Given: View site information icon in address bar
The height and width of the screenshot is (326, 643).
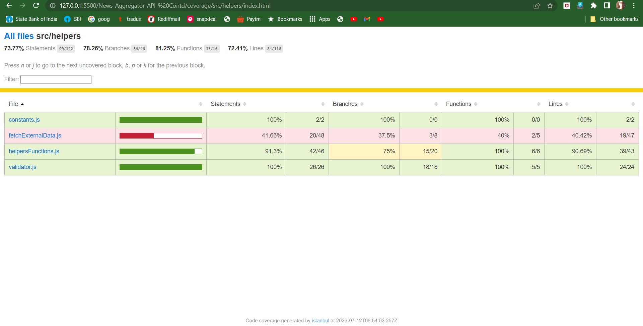Looking at the screenshot, I should point(53,6).
